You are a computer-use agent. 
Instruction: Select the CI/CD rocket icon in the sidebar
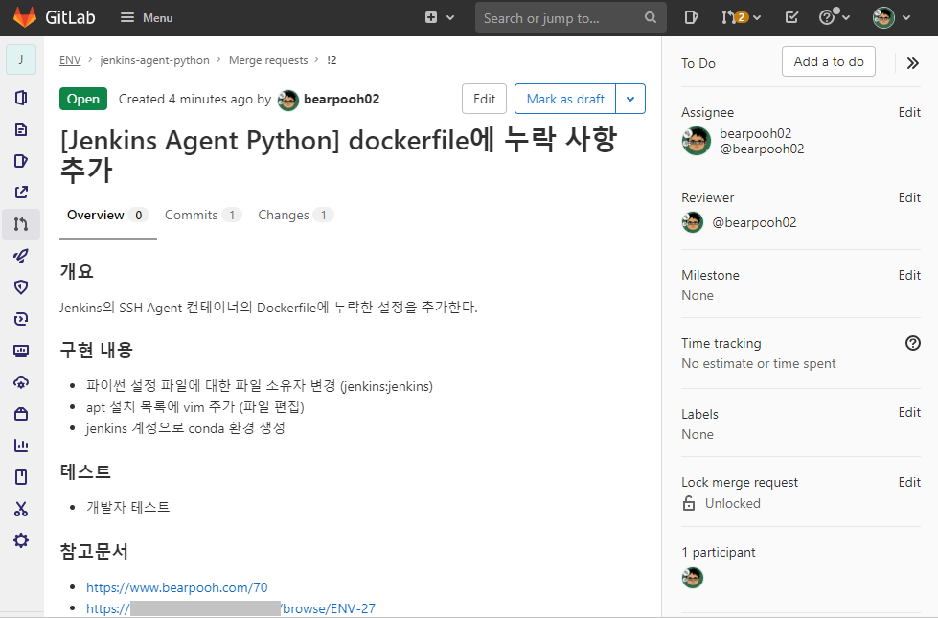tap(20, 256)
